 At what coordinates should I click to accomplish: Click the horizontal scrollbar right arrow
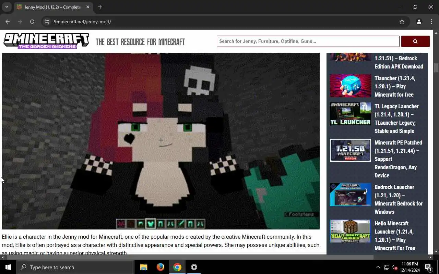pyautogui.click(x=430, y=257)
